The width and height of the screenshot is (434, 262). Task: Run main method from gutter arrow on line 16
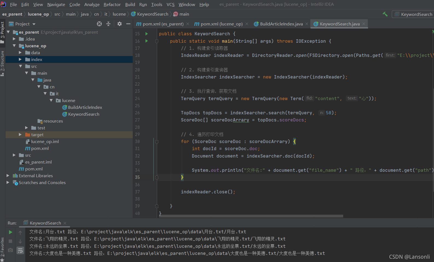point(147,41)
